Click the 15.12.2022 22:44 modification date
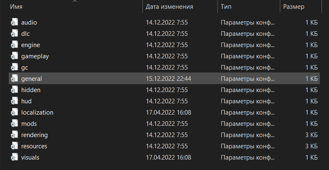329x170 pixels. pyautogui.click(x=168, y=78)
